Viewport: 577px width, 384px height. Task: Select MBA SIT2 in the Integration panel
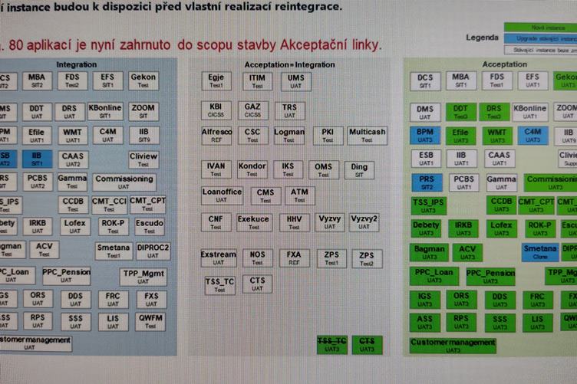(37, 80)
